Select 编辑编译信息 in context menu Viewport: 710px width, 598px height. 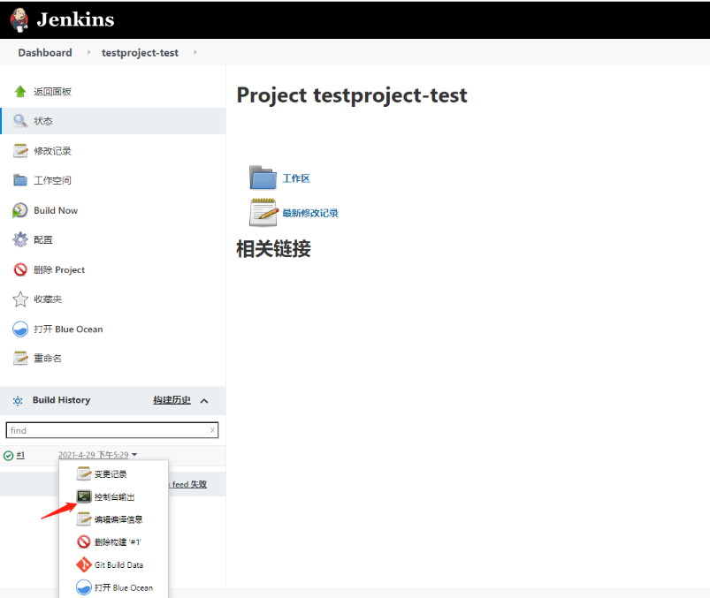118,519
